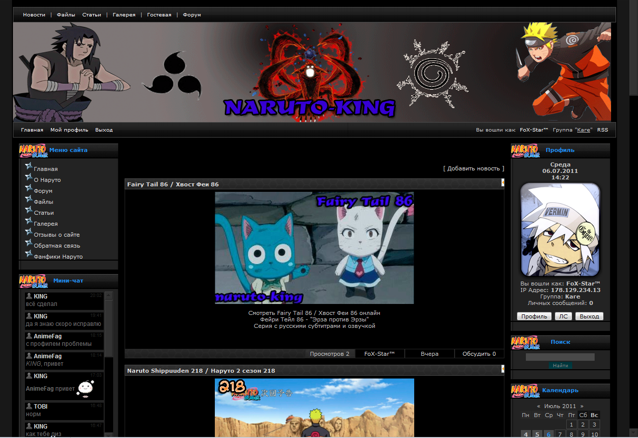Image resolution: width=638 pixels, height=438 pixels.
Task: Click shuriken icon beside Галерея in sidebar
Action: click(x=28, y=221)
